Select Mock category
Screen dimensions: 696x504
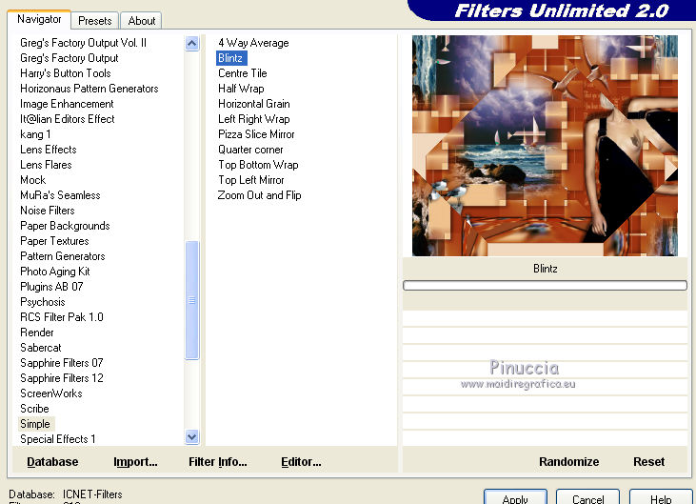(32, 180)
